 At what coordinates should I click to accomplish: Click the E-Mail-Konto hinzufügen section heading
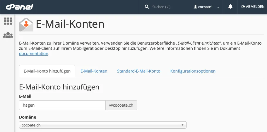(x=59, y=87)
